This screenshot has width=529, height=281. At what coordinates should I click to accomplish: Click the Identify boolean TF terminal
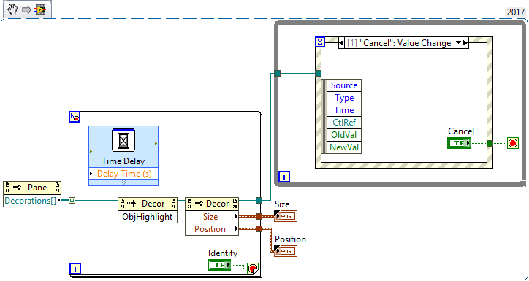pos(219,265)
